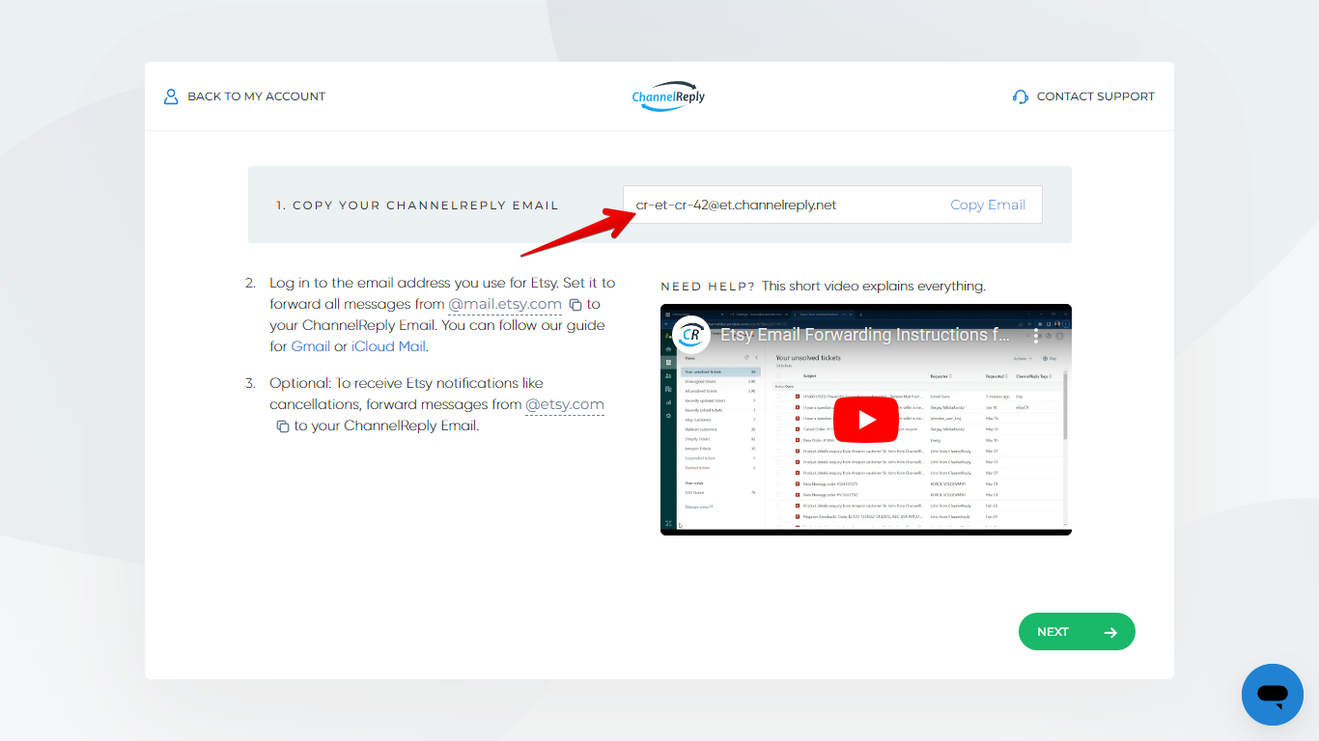Open the live chat widget
Image resolution: width=1319 pixels, height=741 pixels.
tap(1273, 695)
